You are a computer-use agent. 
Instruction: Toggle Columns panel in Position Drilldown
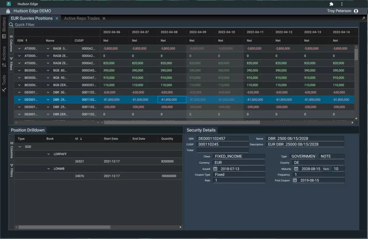(12, 150)
